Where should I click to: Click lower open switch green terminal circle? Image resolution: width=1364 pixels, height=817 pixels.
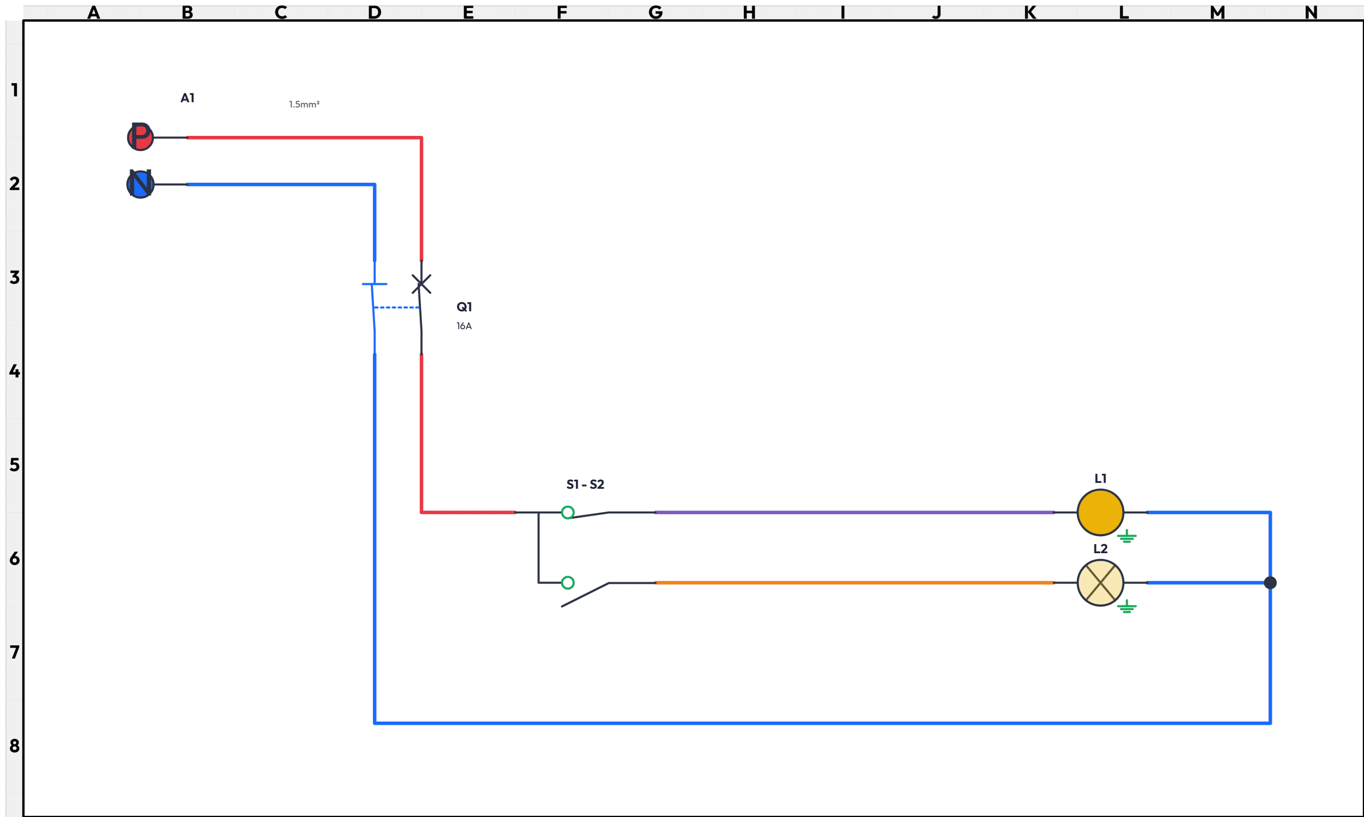tap(568, 583)
